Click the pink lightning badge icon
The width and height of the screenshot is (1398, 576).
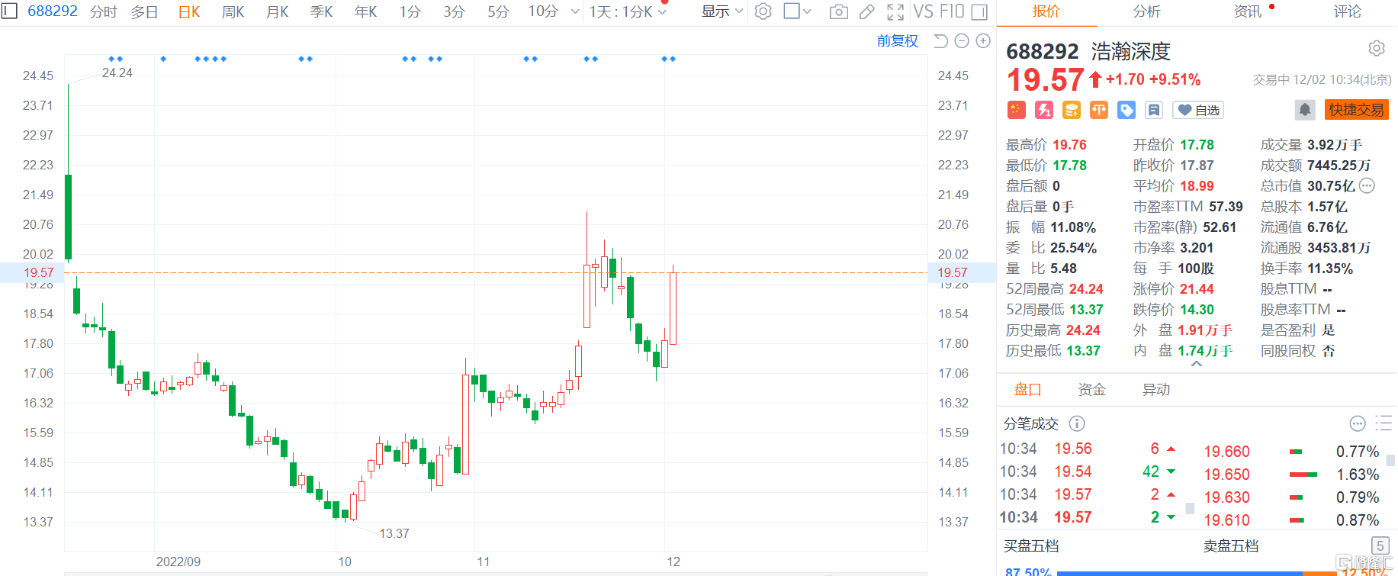[1044, 110]
